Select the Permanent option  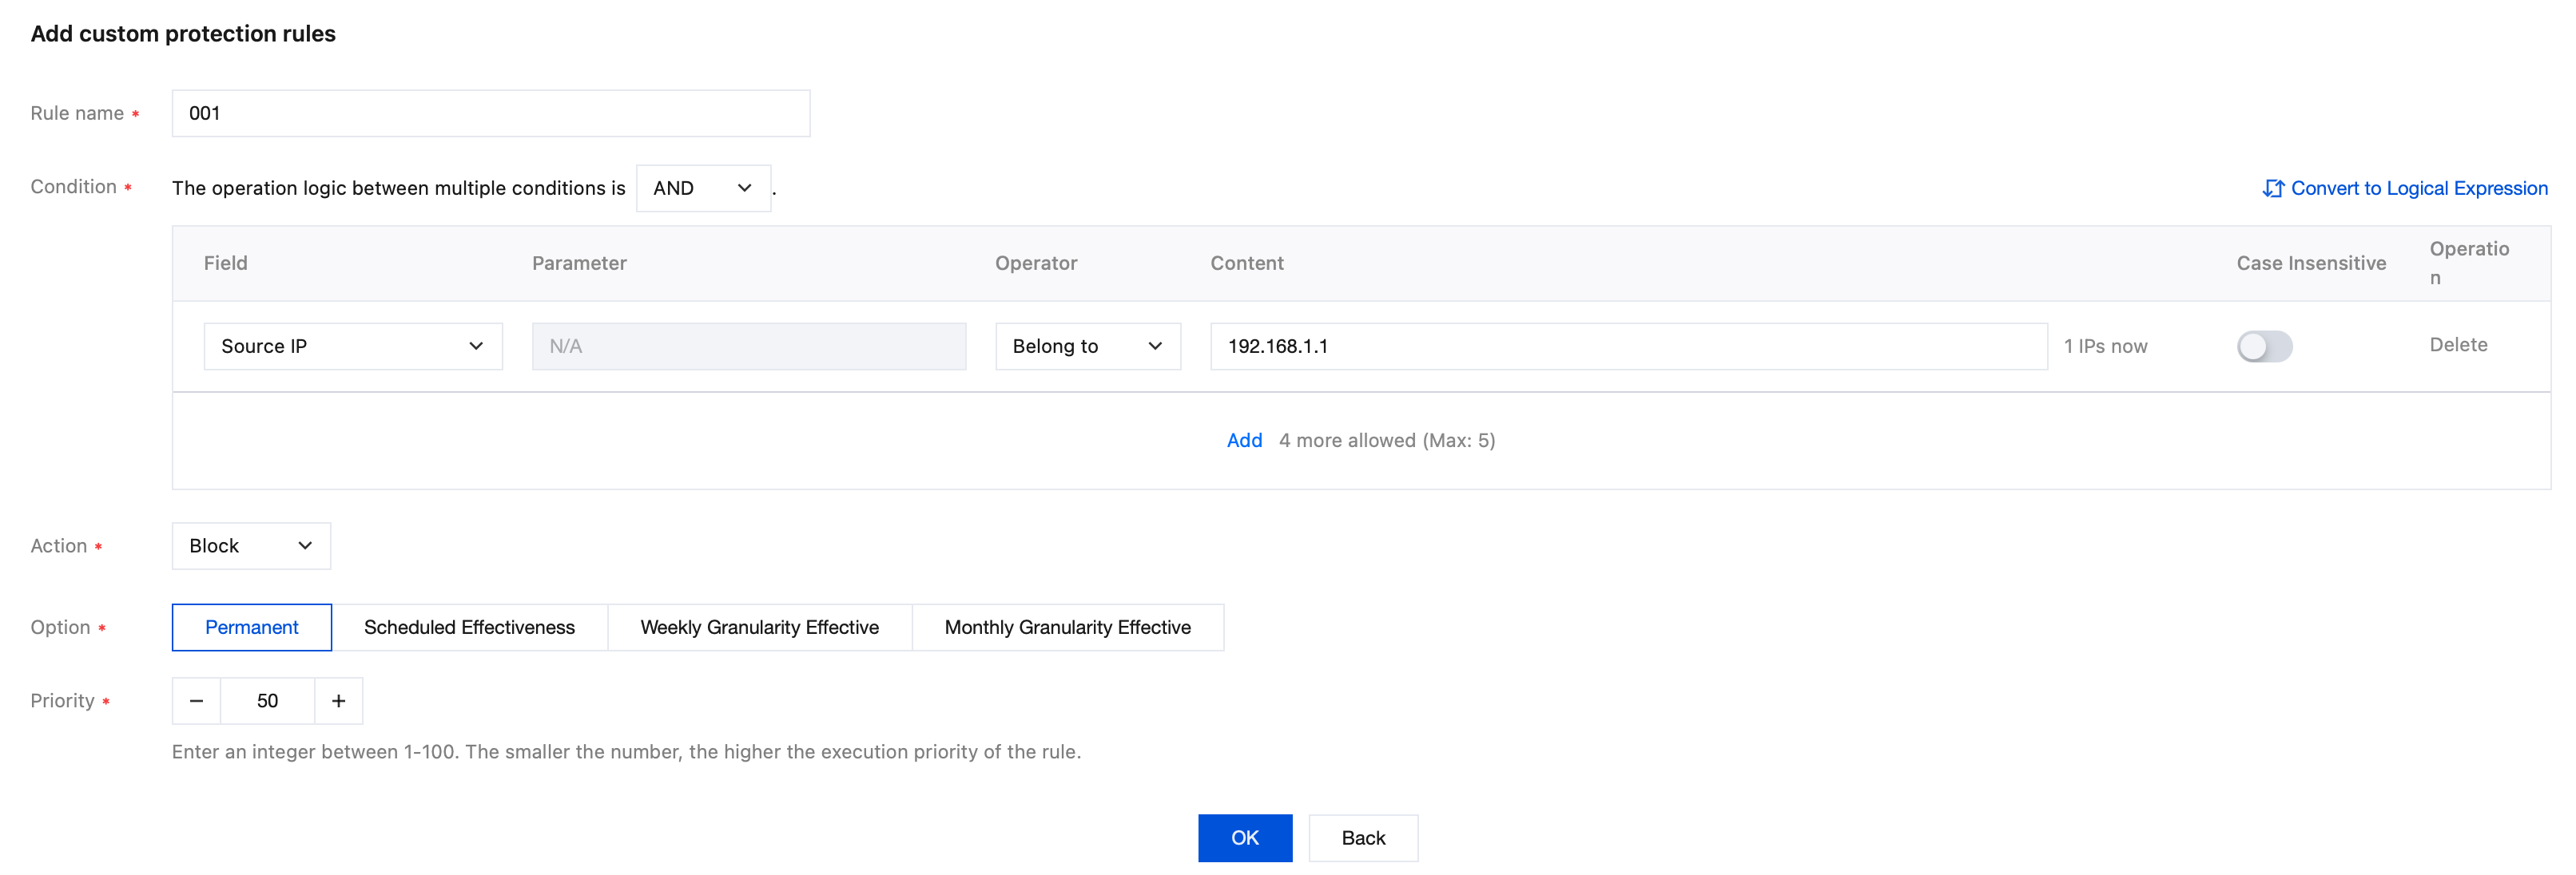[252, 626]
